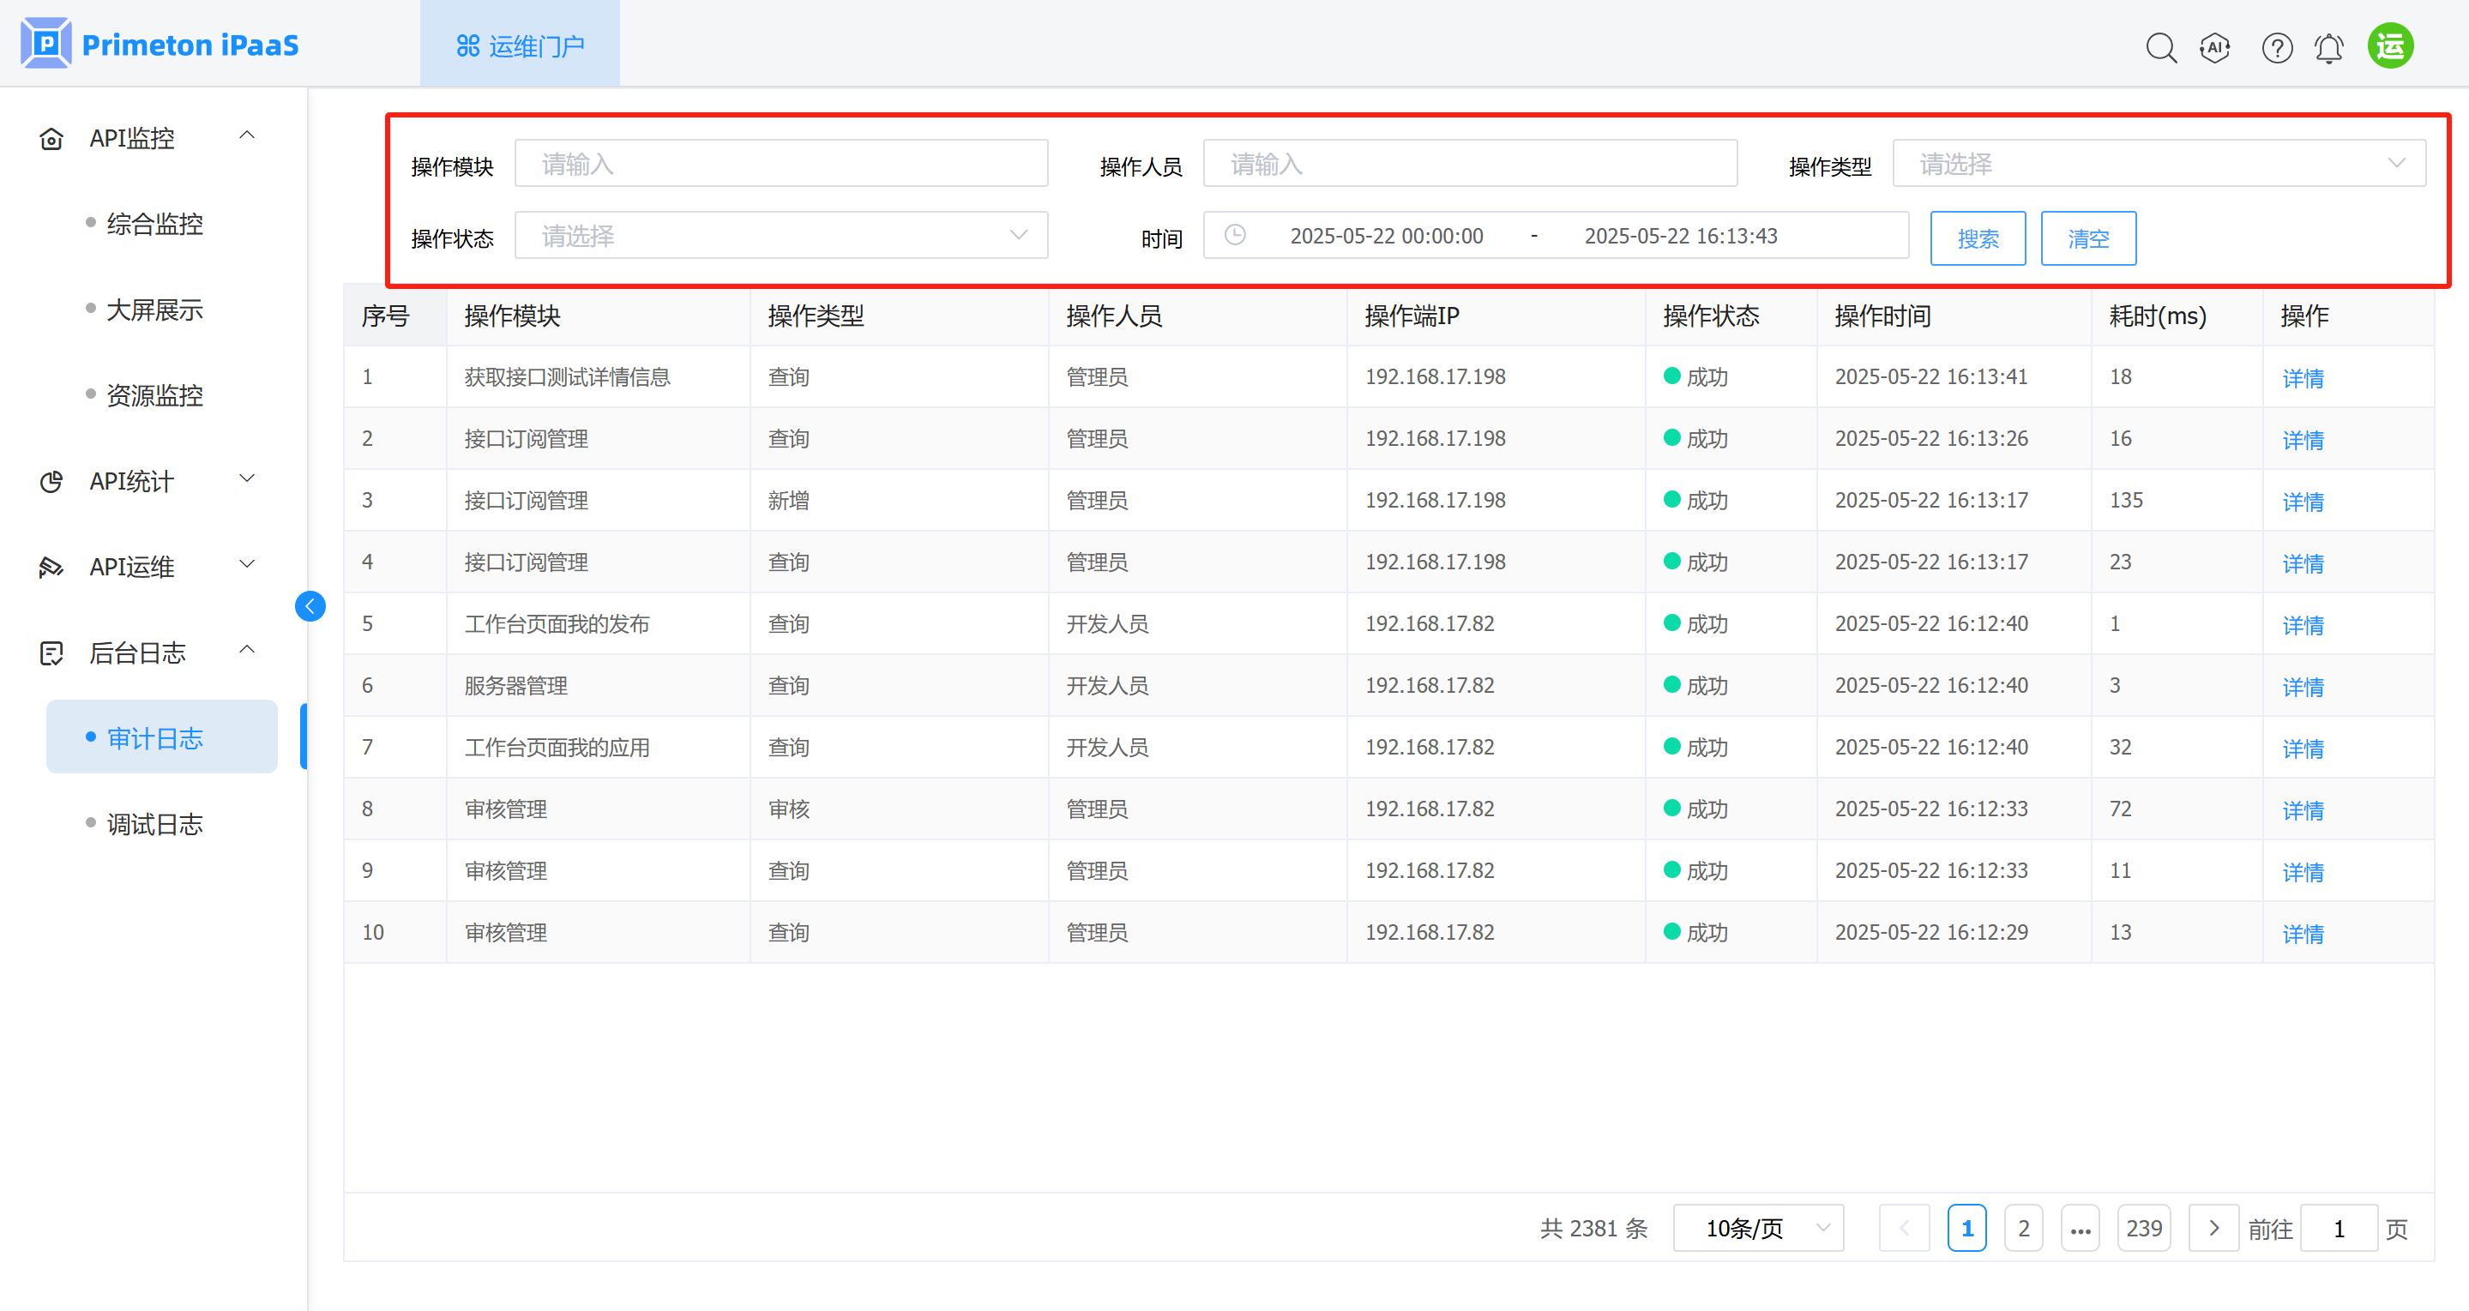Click the 搜索 button
This screenshot has height=1311, width=2469.
[x=1977, y=238]
